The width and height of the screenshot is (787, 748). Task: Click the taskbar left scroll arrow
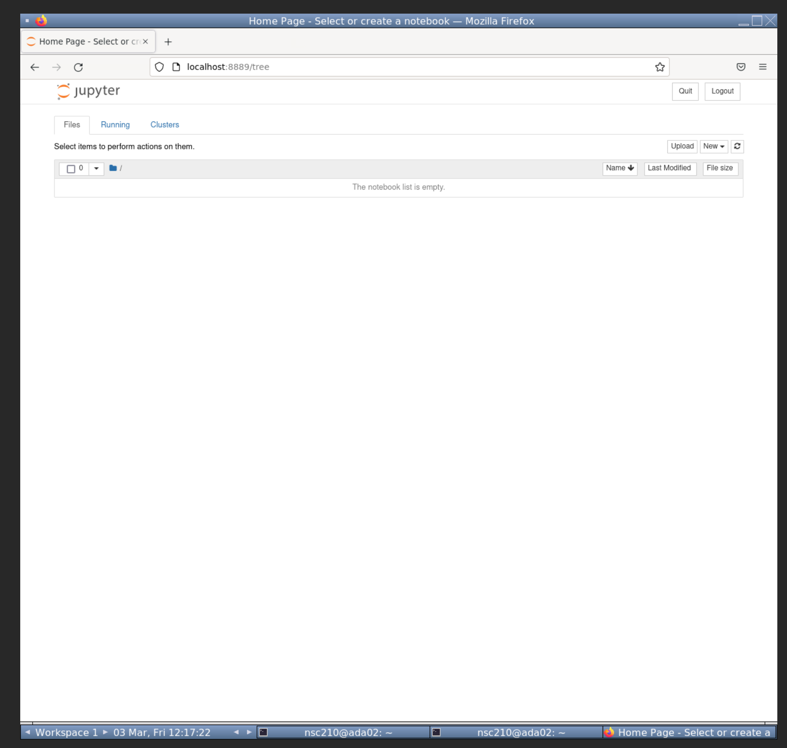coord(236,732)
